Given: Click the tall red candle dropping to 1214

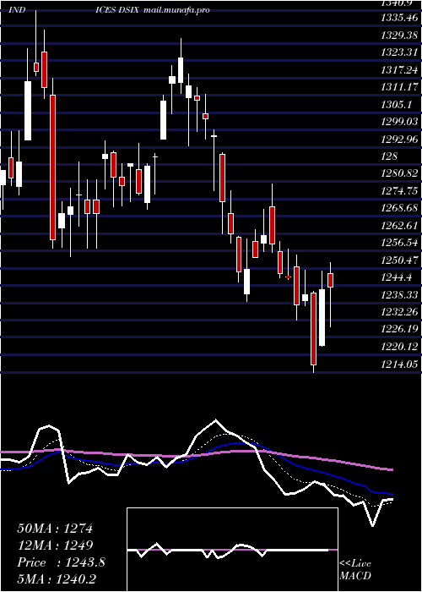Looking at the screenshot, I should click(313, 329).
